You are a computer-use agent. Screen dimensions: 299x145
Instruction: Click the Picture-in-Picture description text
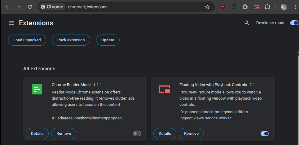coord(221,98)
